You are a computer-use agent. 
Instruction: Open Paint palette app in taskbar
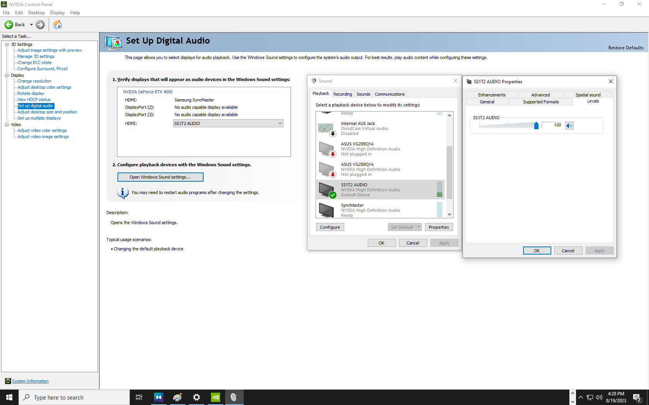(178, 397)
